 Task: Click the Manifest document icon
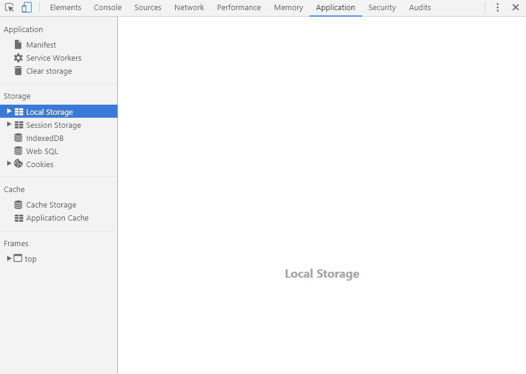pos(18,45)
